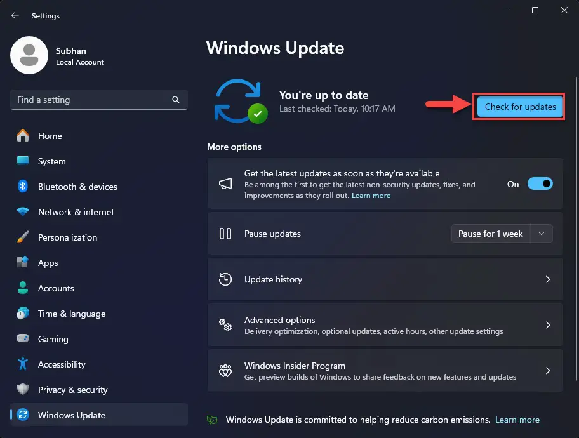Click the Bluetooth & devices icon
Viewport: 579px width, 438px height.
tap(22, 187)
